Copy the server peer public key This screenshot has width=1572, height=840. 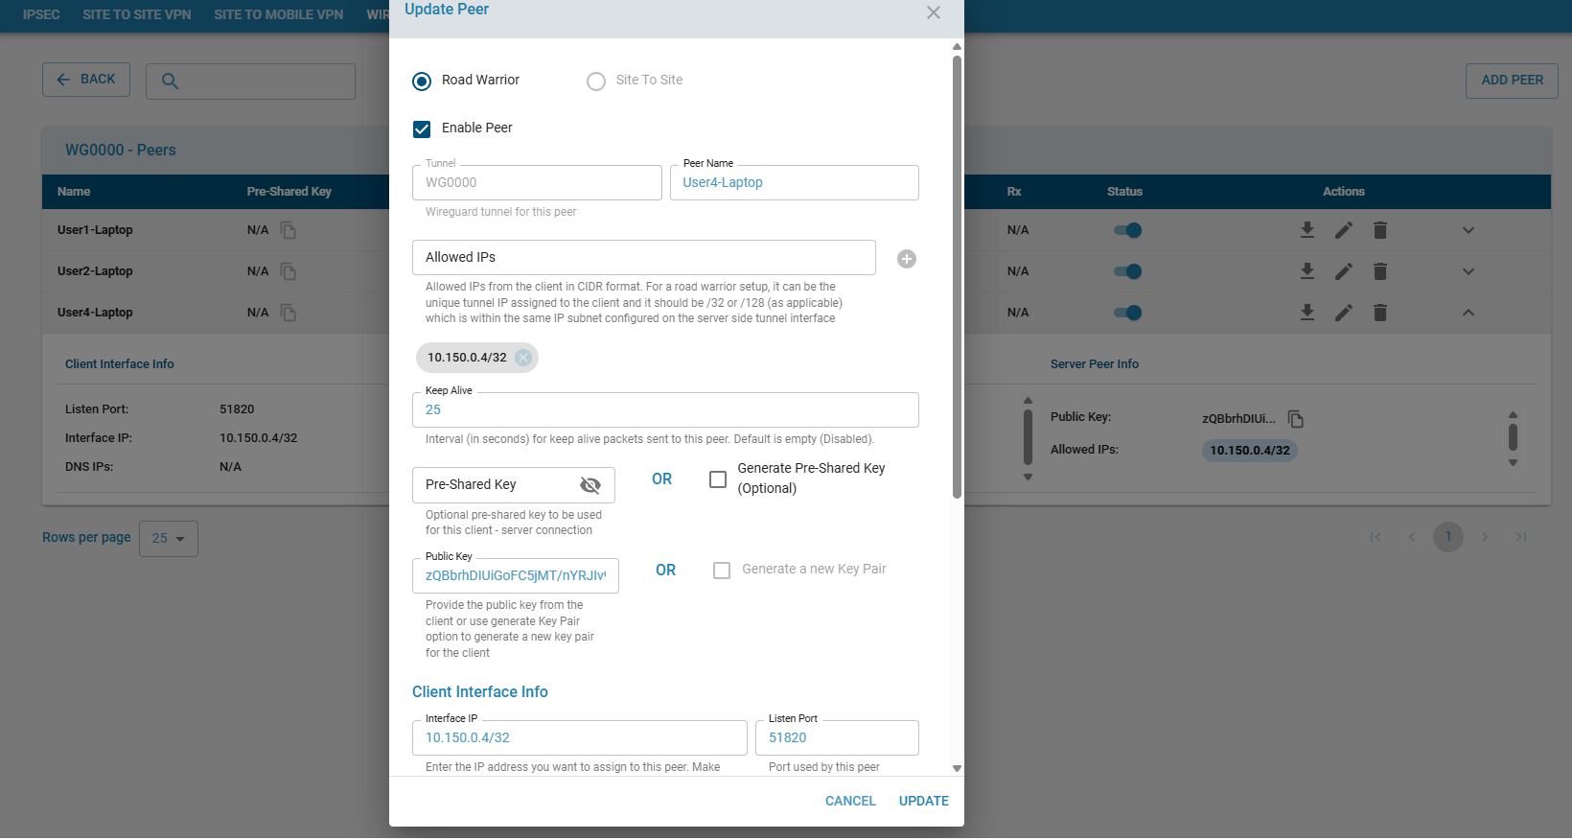tap(1295, 419)
